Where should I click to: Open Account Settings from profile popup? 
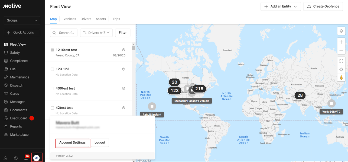73,143
